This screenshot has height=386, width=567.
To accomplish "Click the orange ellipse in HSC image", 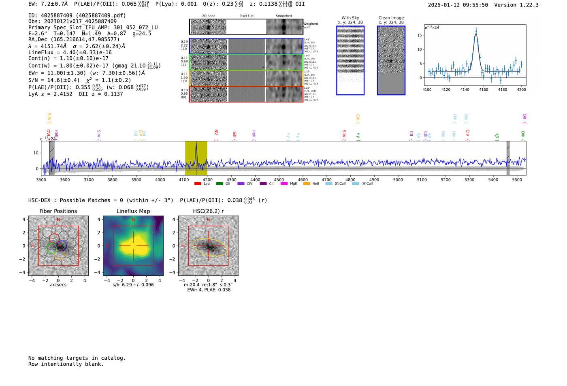I will pos(209,247).
